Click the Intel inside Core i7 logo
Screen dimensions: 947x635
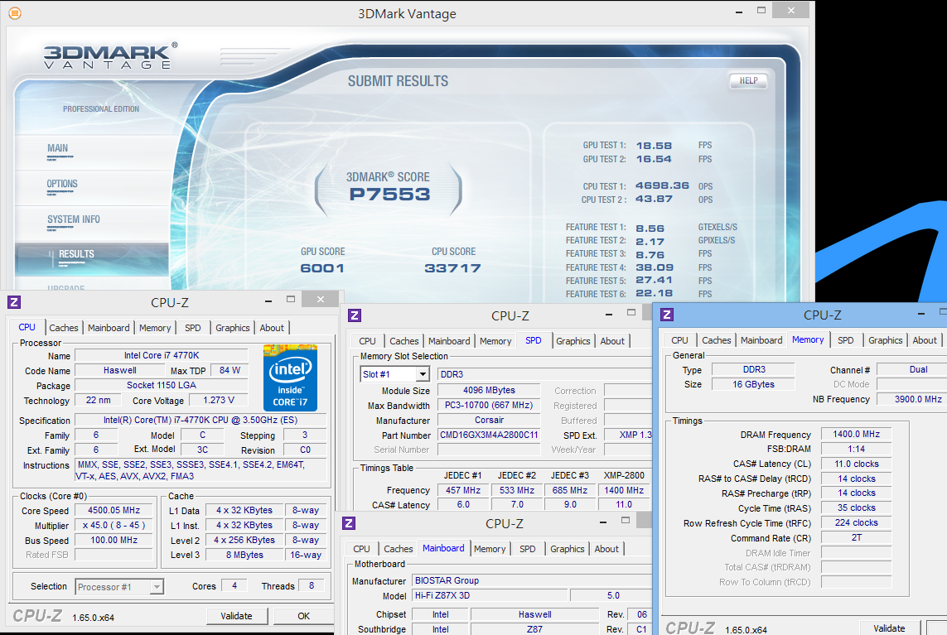pos(290,378)
